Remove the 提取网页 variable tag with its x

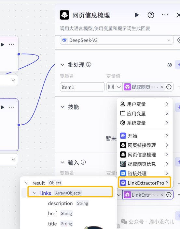[162, 87]
